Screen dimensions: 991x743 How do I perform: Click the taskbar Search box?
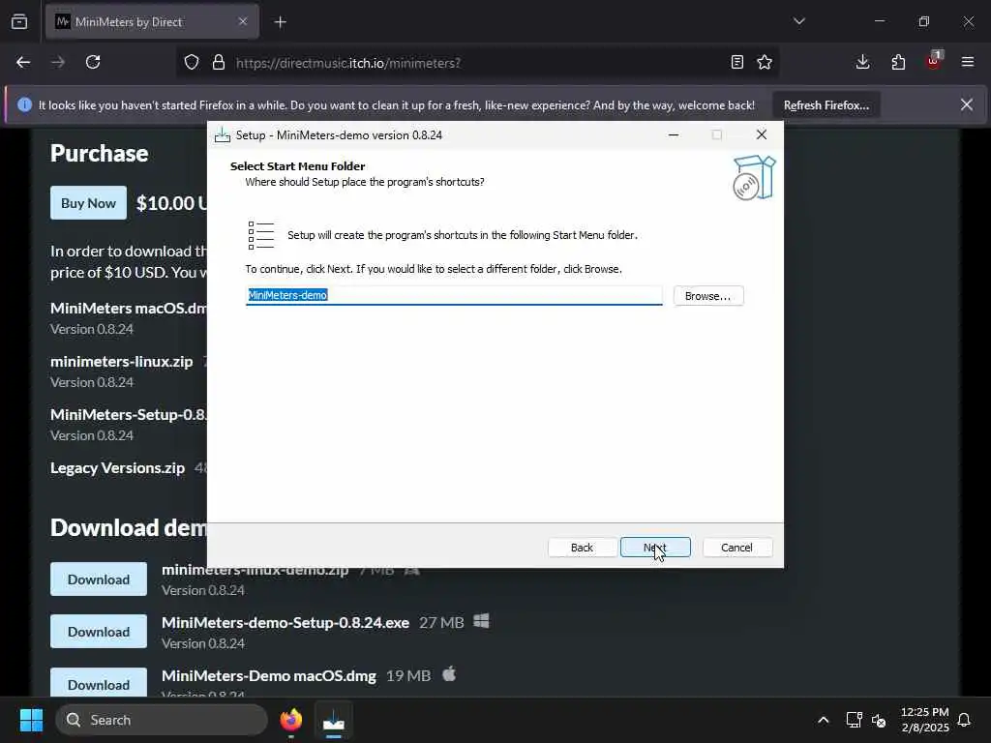162,720
